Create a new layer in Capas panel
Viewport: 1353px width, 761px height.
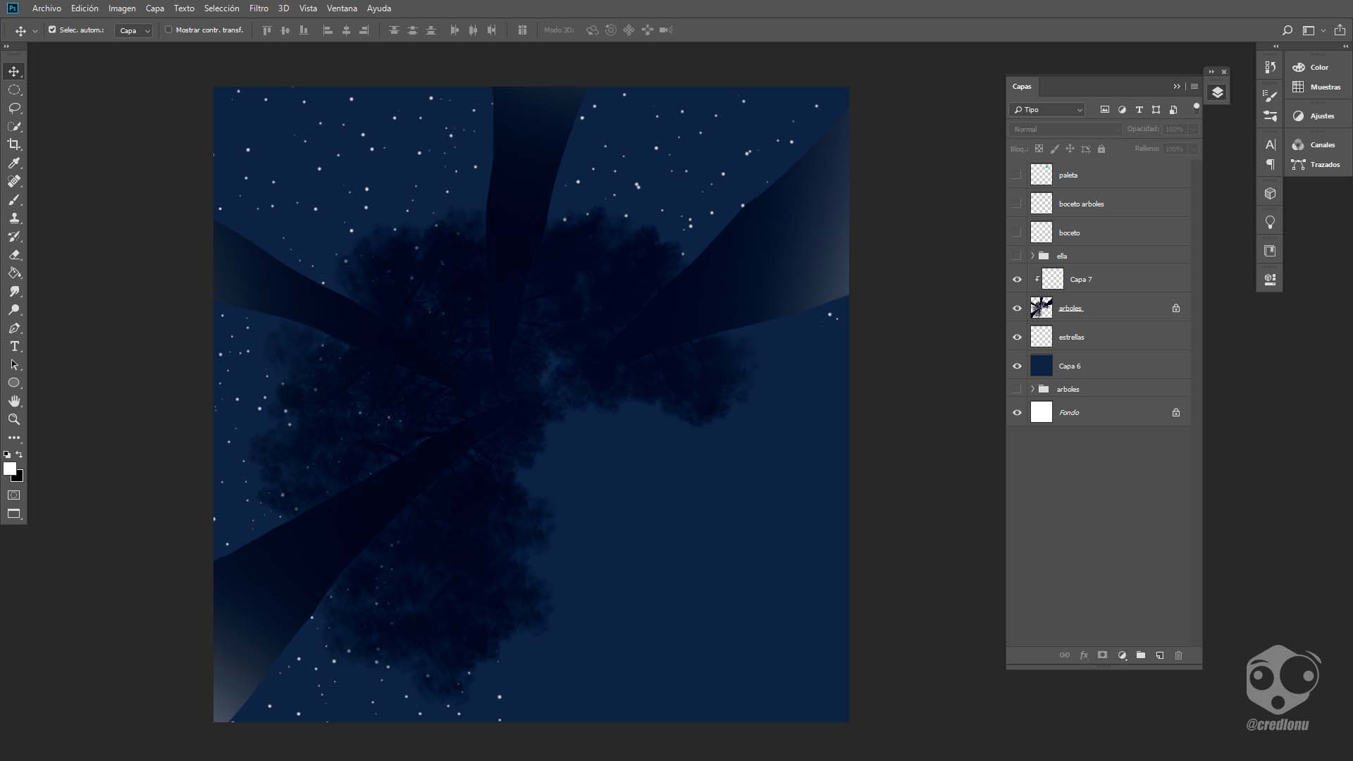(1160, 655)
